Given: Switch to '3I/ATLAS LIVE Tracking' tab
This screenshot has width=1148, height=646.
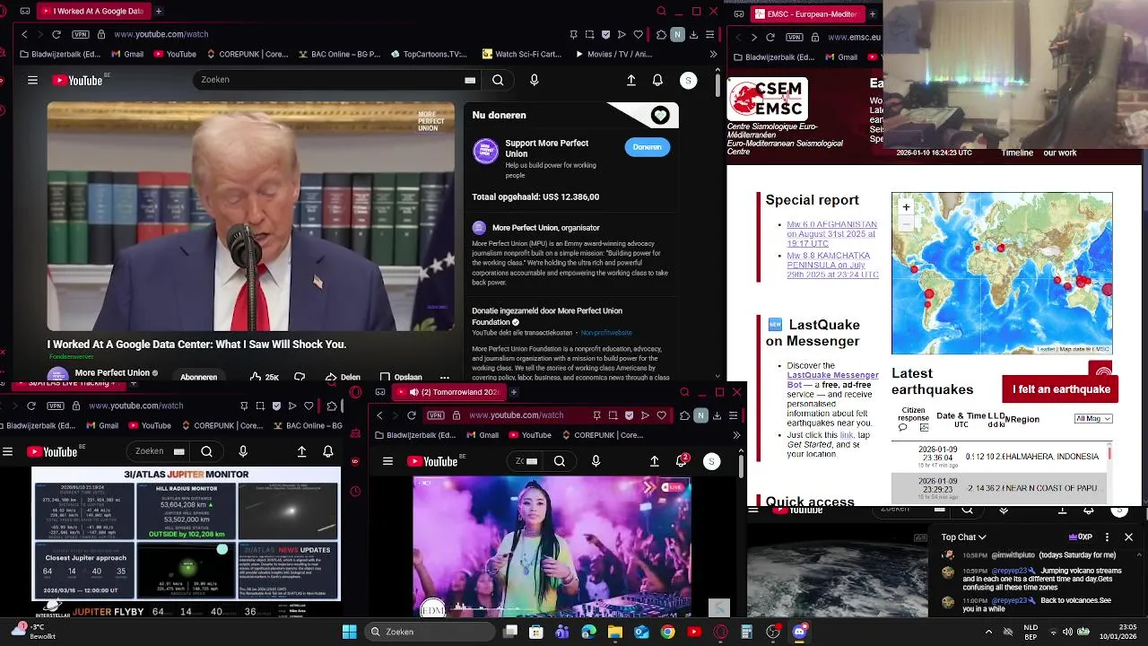Looking at the screenshot, I should click(67, 383).
